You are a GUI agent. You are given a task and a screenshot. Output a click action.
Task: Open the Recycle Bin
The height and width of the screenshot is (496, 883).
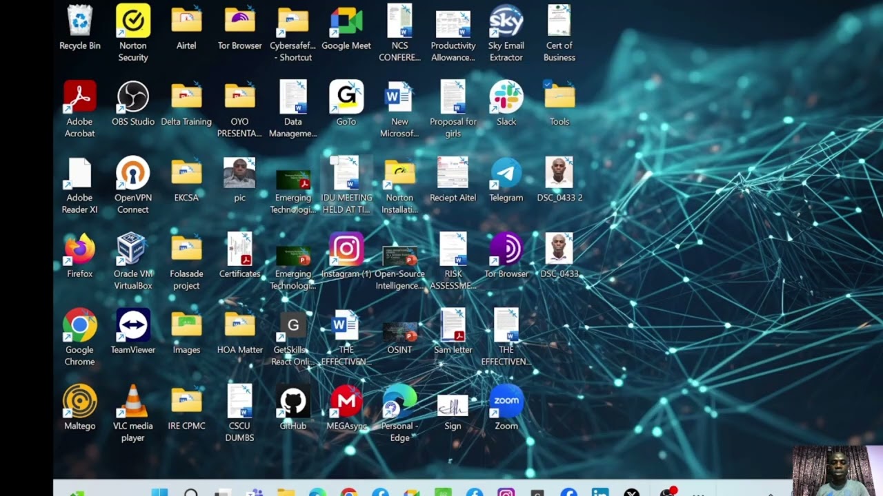[80, 21]
